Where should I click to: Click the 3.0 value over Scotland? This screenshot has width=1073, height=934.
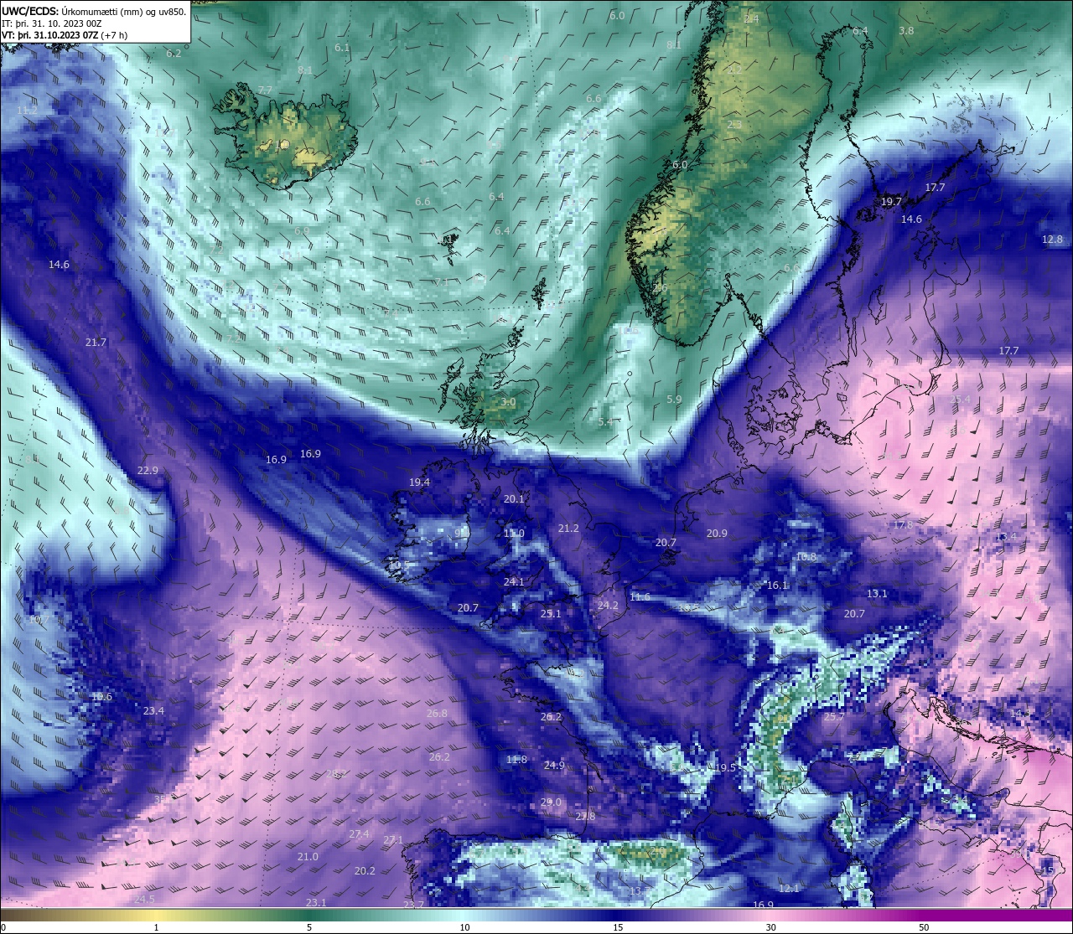(x=508, y=403)
